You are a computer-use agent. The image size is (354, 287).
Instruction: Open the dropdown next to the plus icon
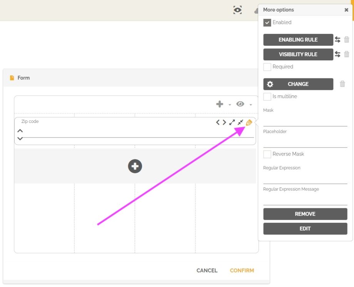point(230,105)
